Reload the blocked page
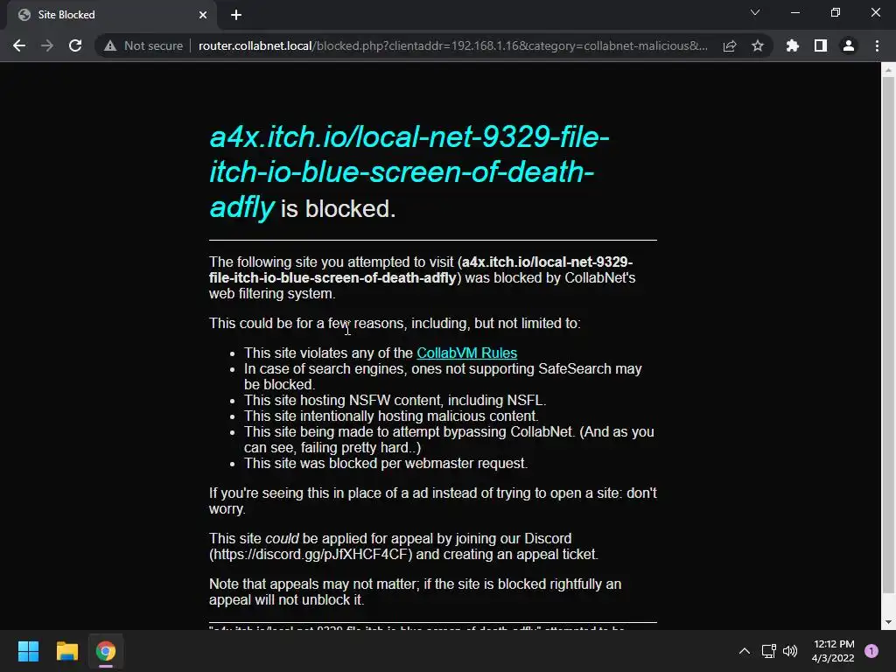 click(75, 45)
